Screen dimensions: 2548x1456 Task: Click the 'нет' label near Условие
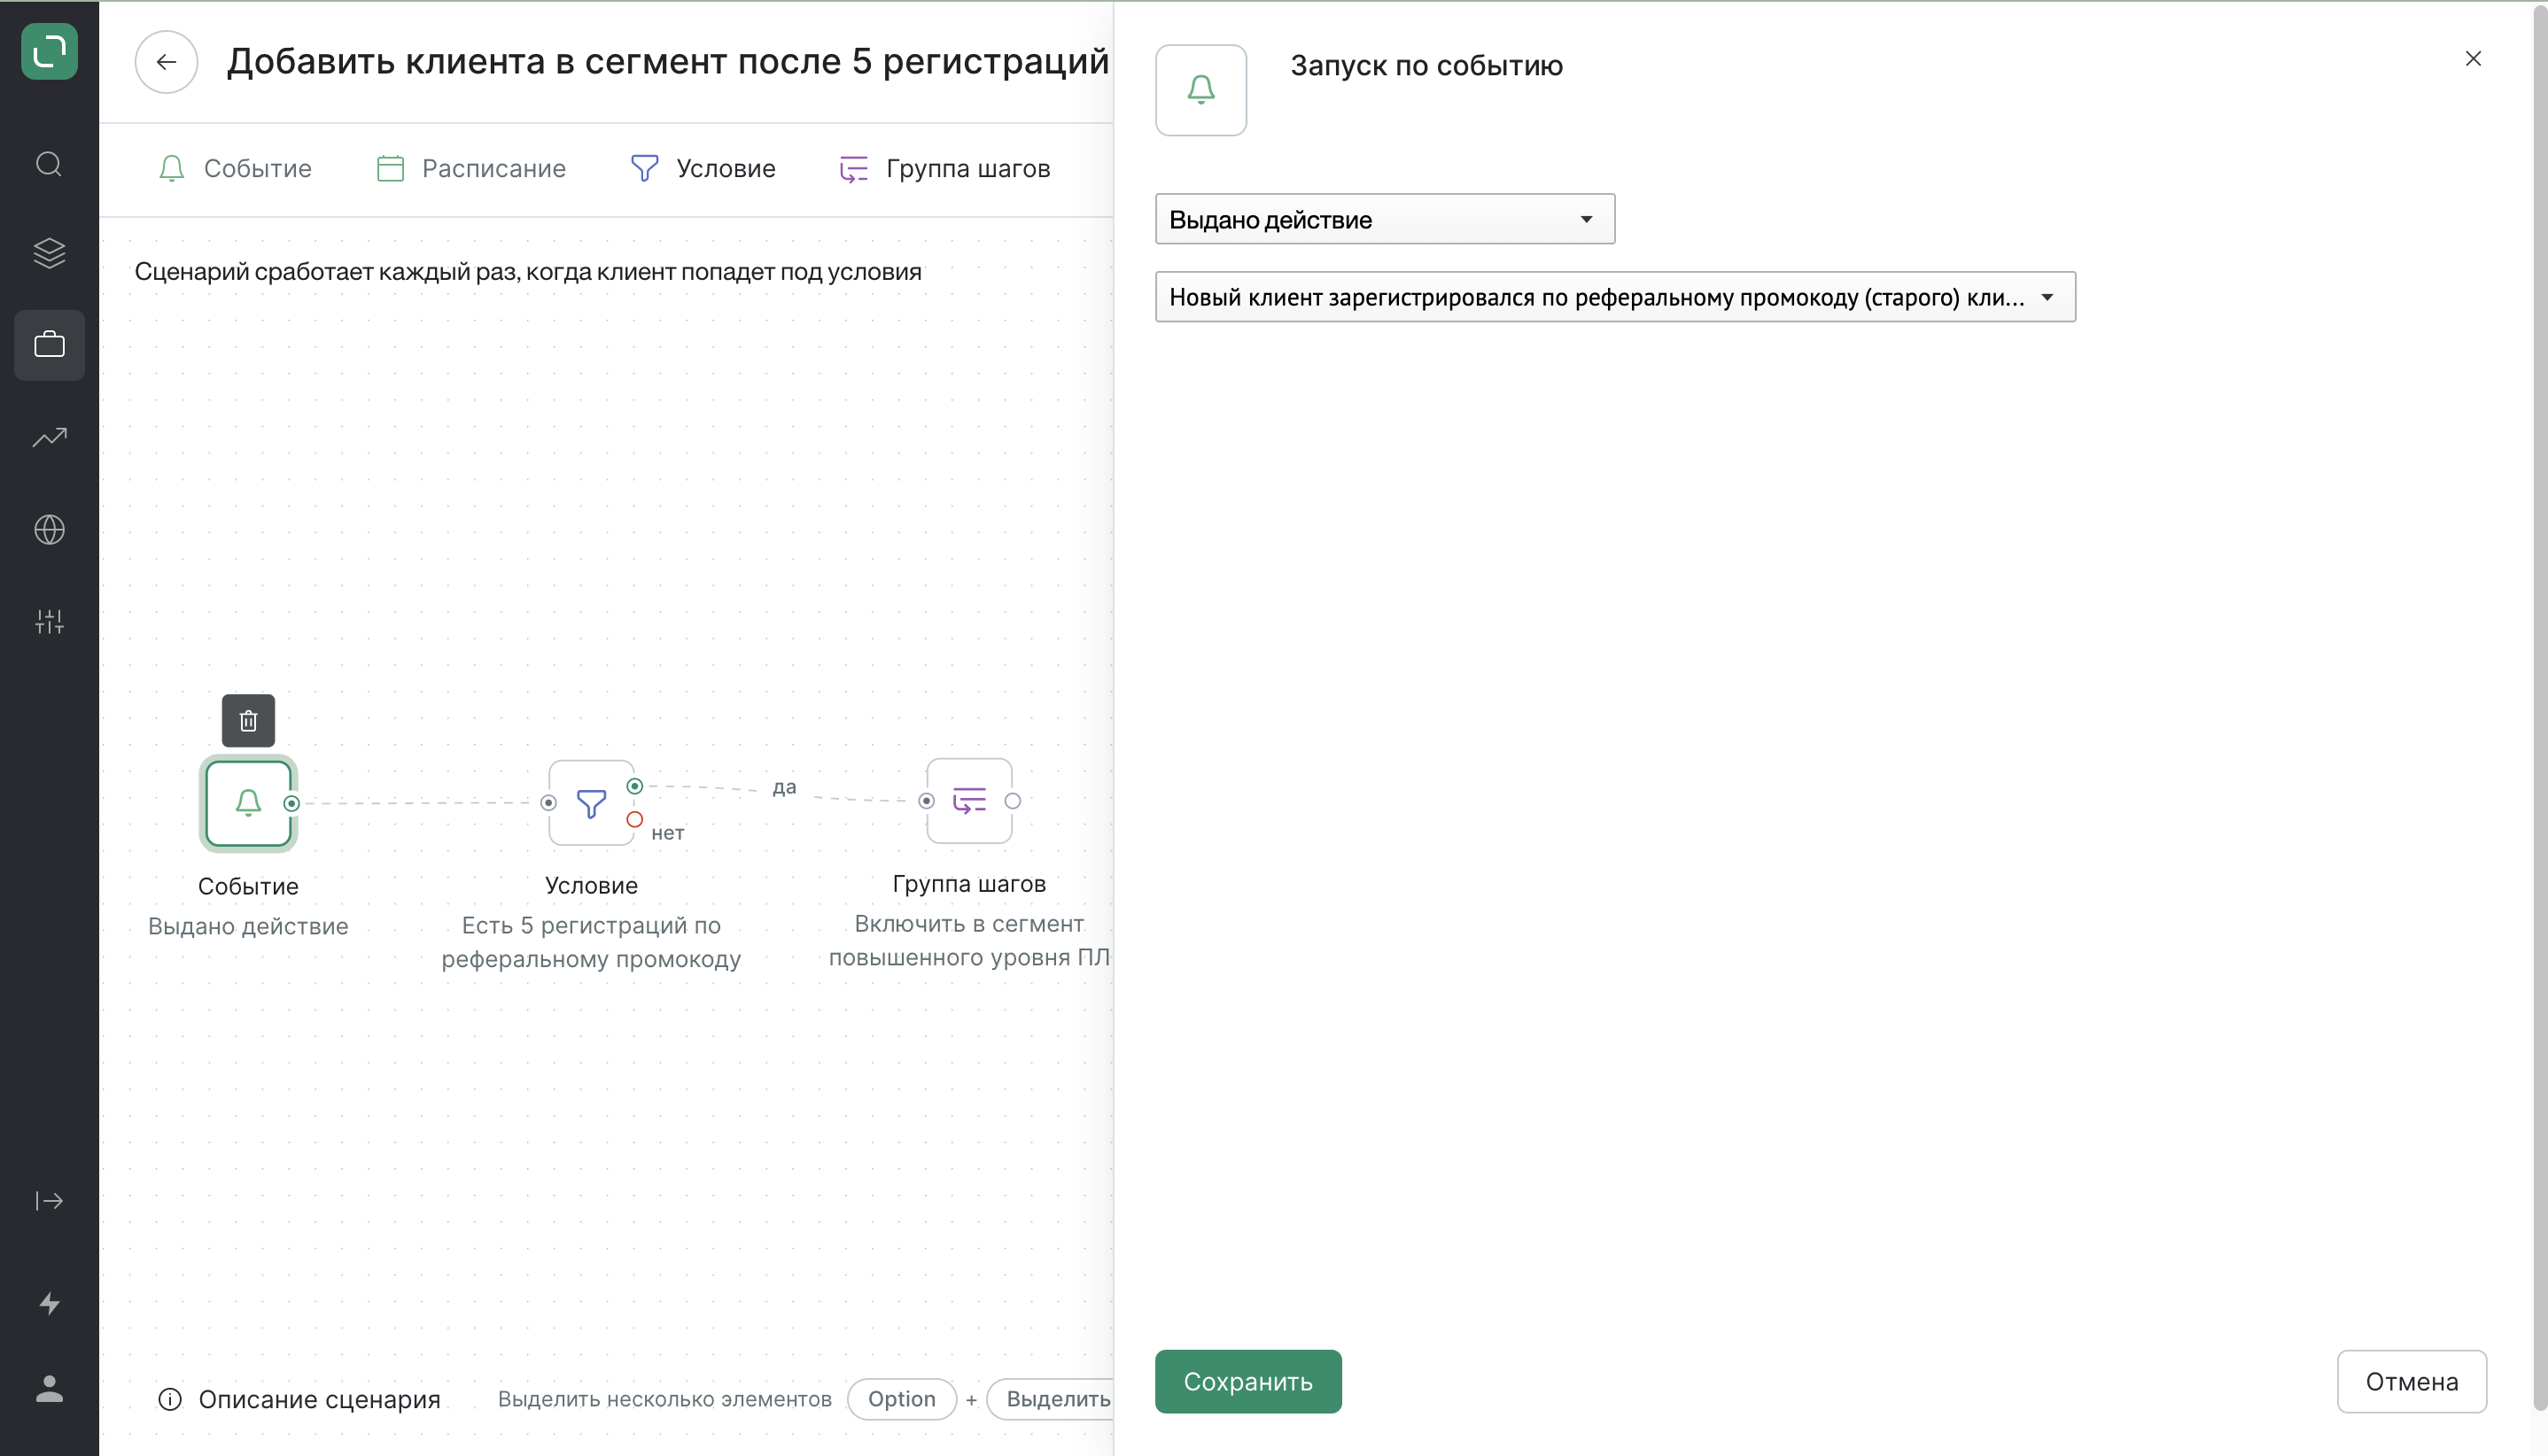pos(667,833)
